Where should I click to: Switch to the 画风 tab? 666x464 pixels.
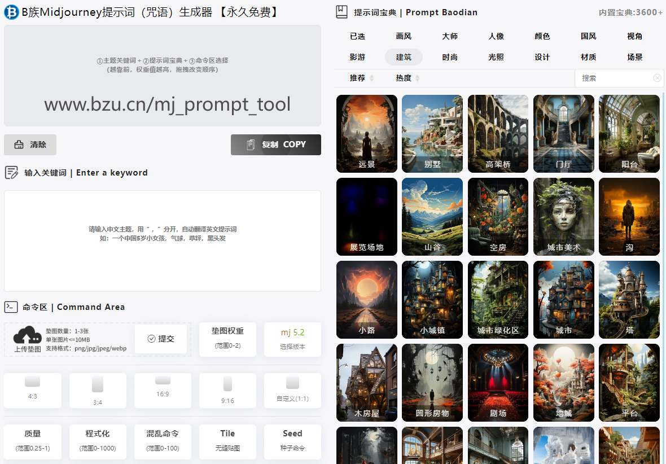[404, 37]
